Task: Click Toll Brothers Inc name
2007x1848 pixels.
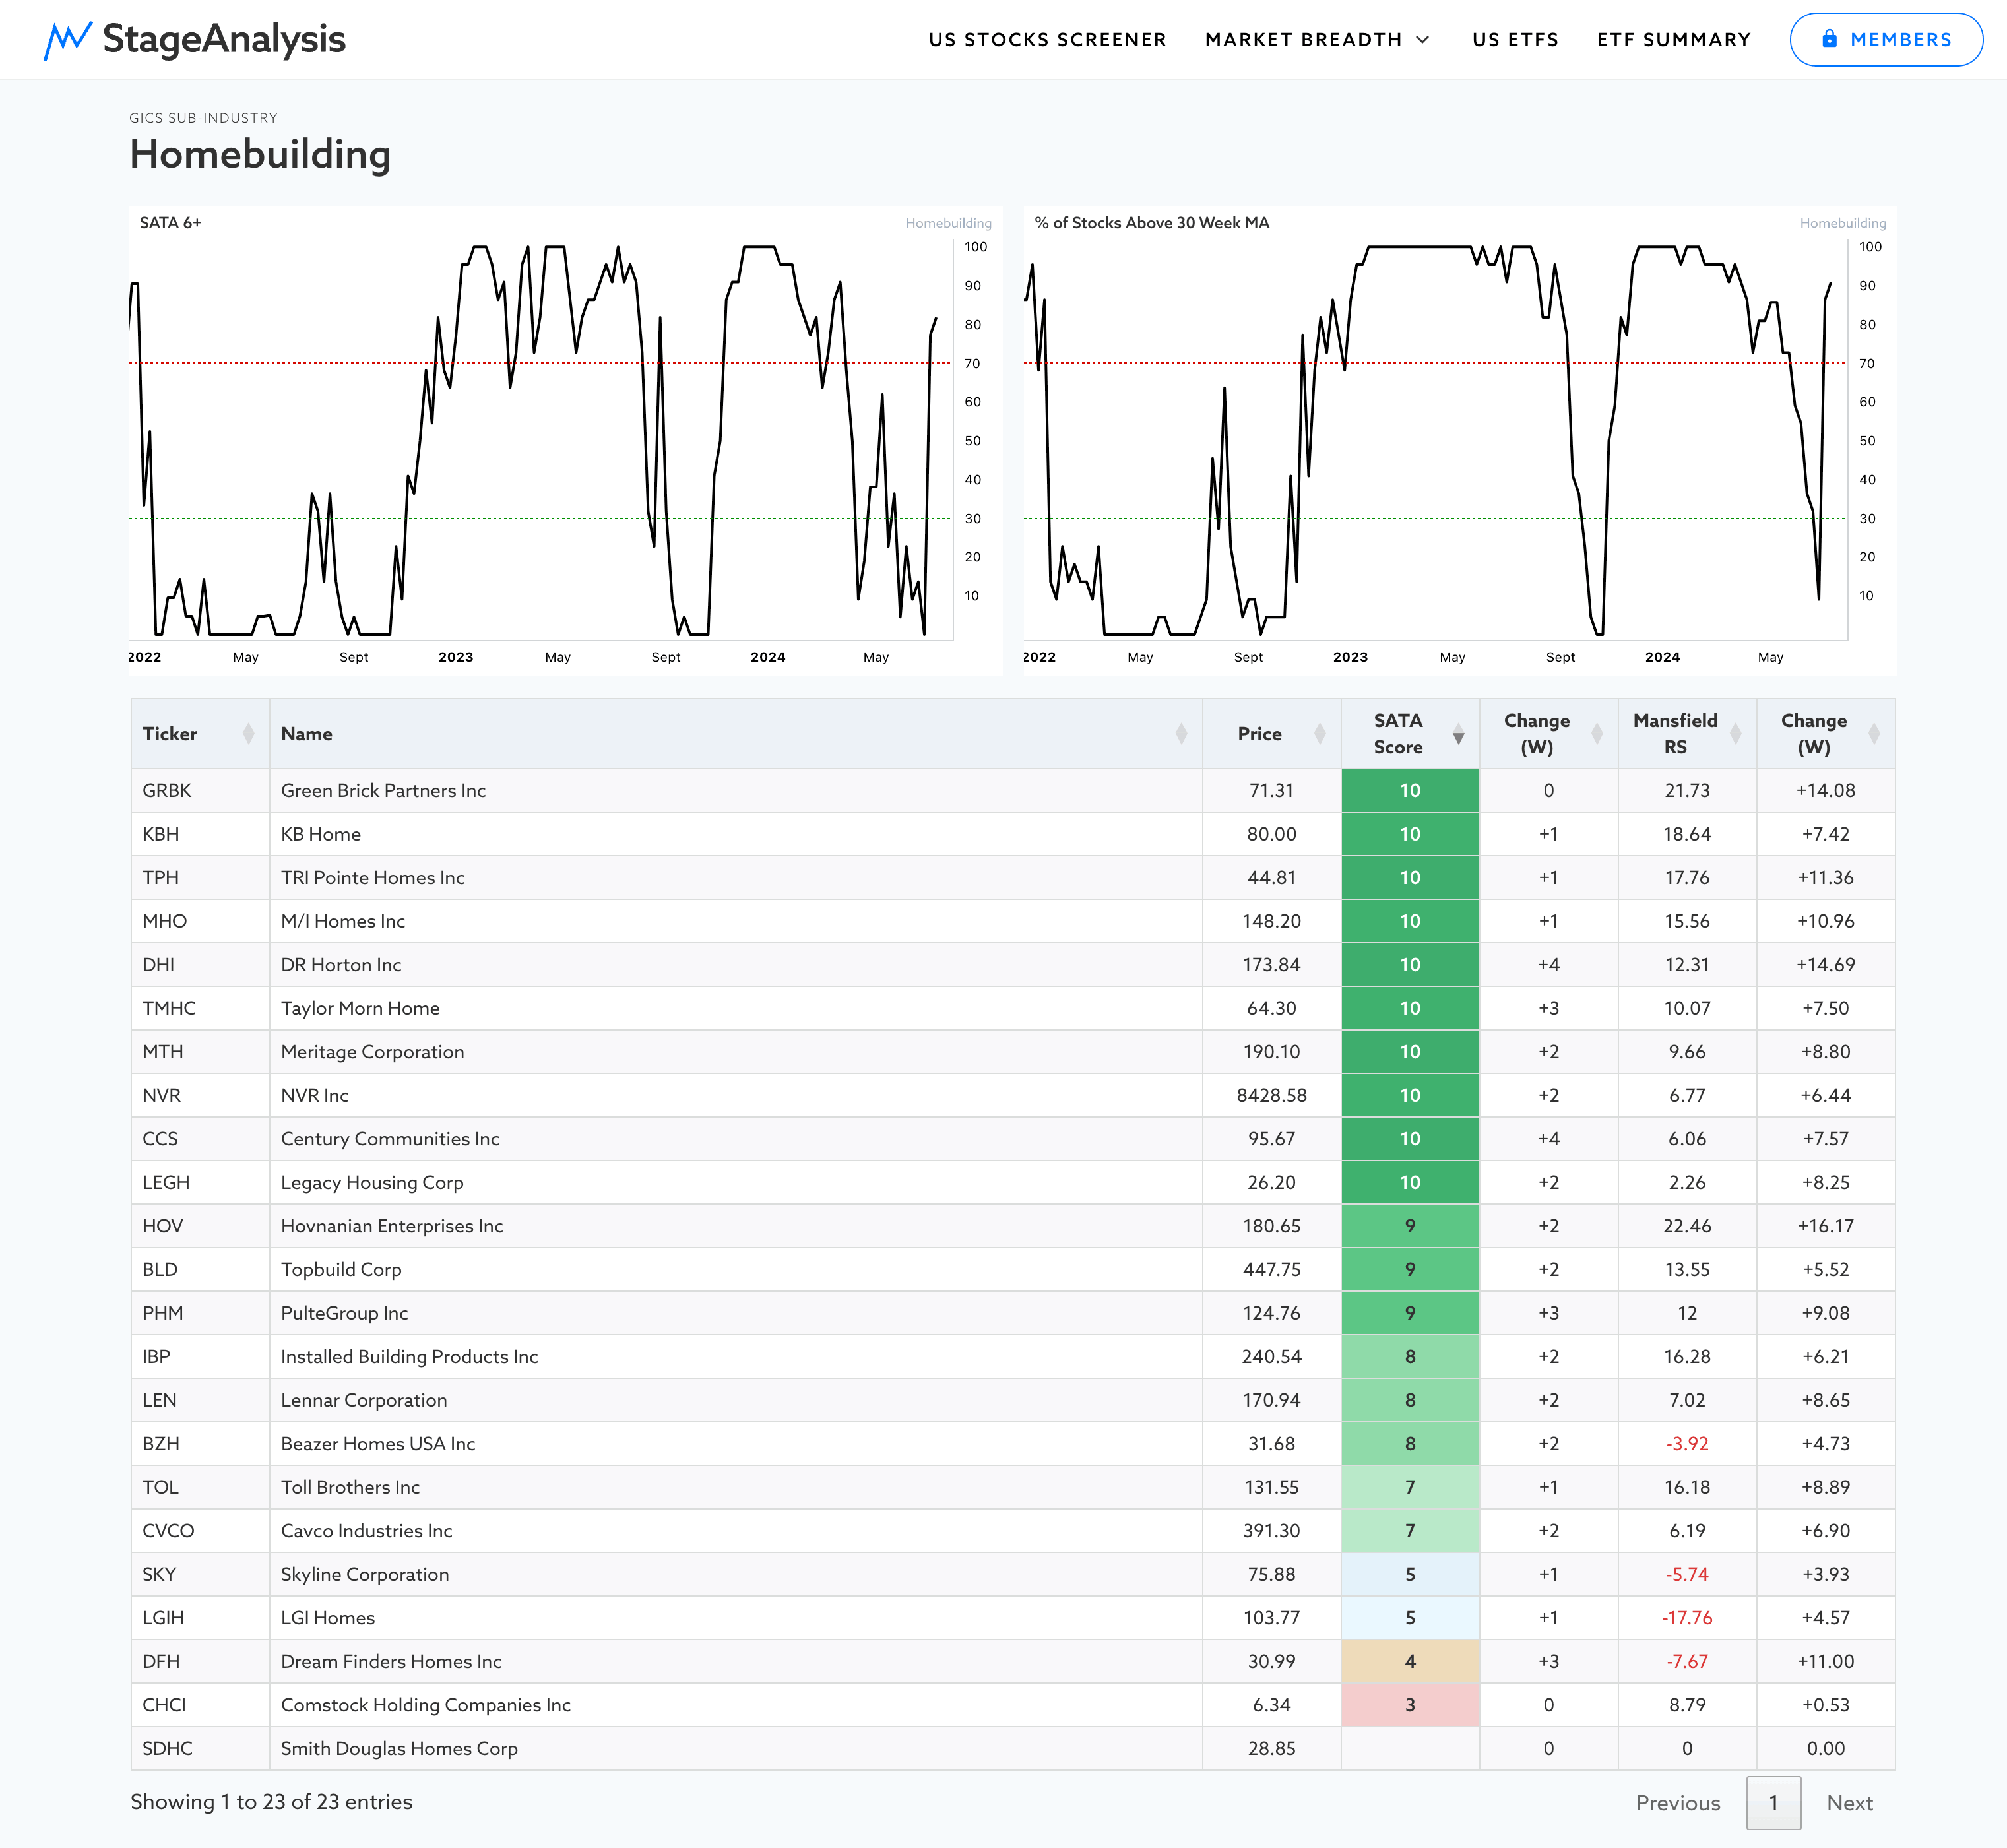Action: tap(351, 1487)
